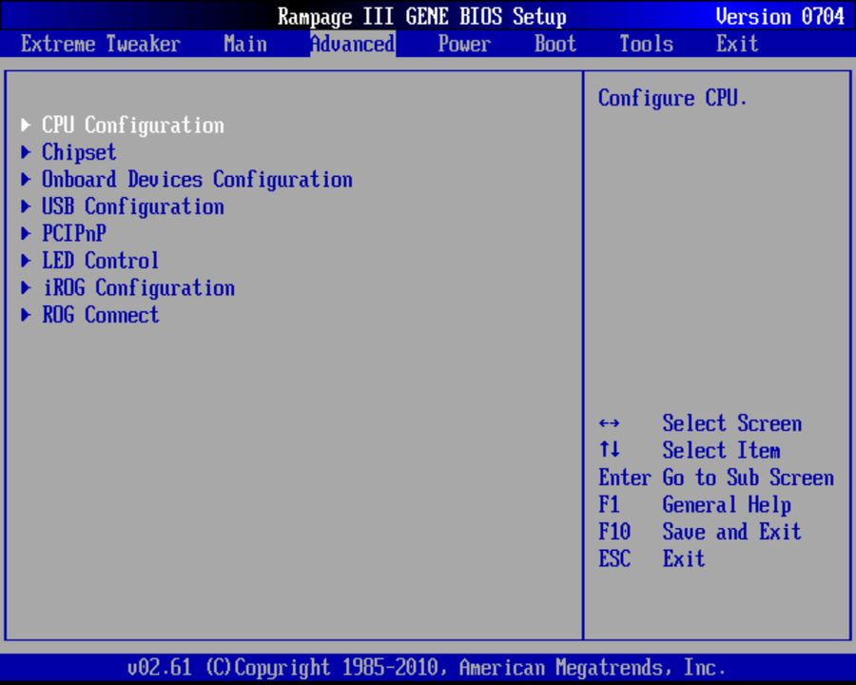Click the 'Select Item' hint text
This screenshot has height=685, width=856.
(x=721, y=451)
